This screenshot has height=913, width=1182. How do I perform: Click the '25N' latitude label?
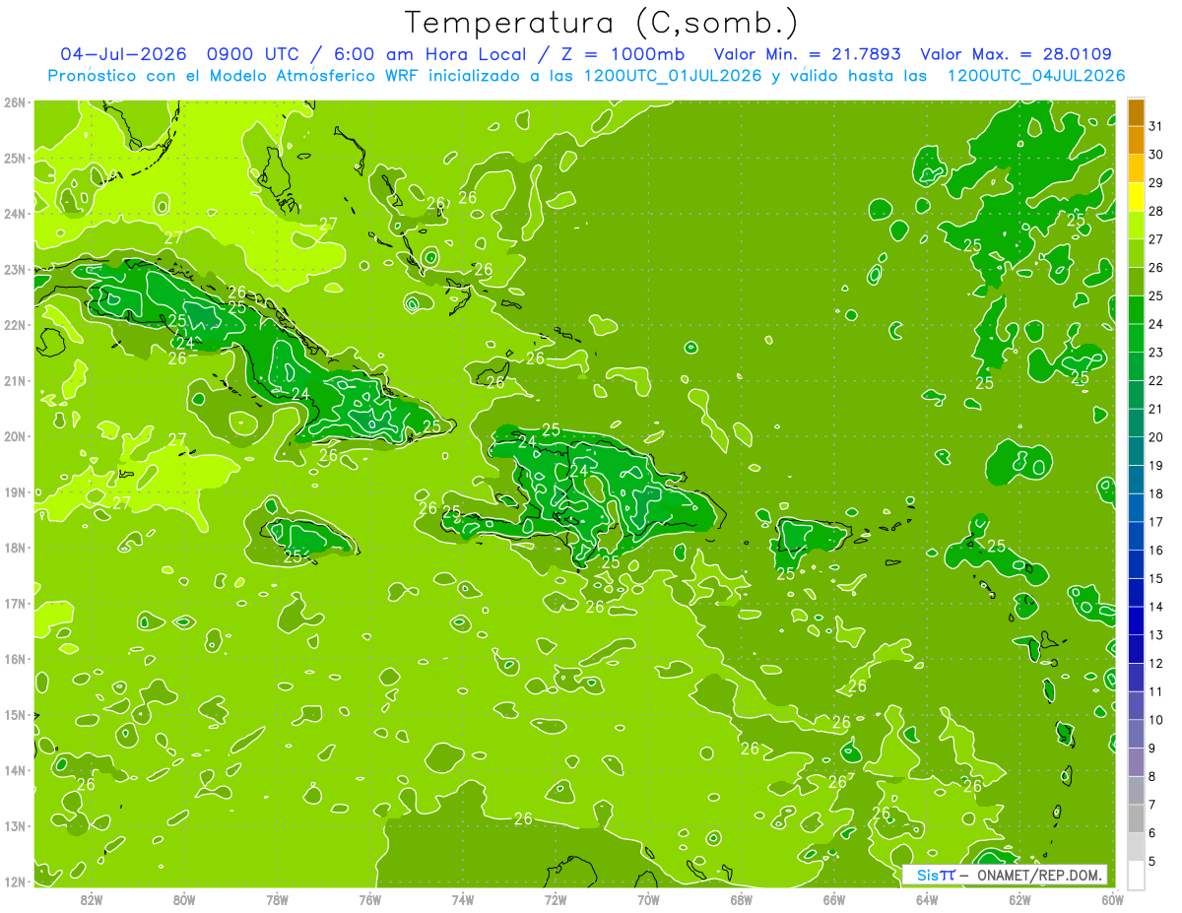tap(15, 158)
